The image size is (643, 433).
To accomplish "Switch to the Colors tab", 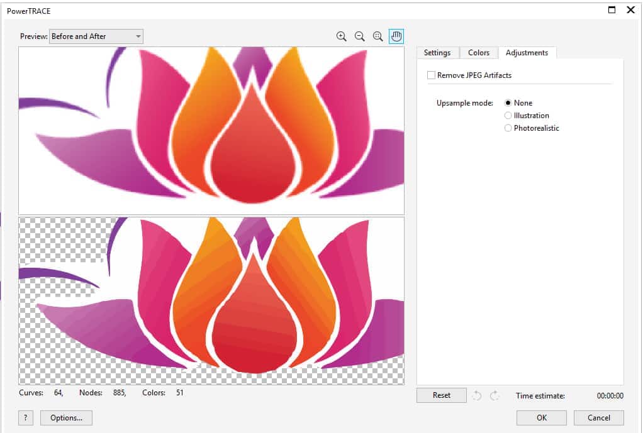I will coord(479,53).
